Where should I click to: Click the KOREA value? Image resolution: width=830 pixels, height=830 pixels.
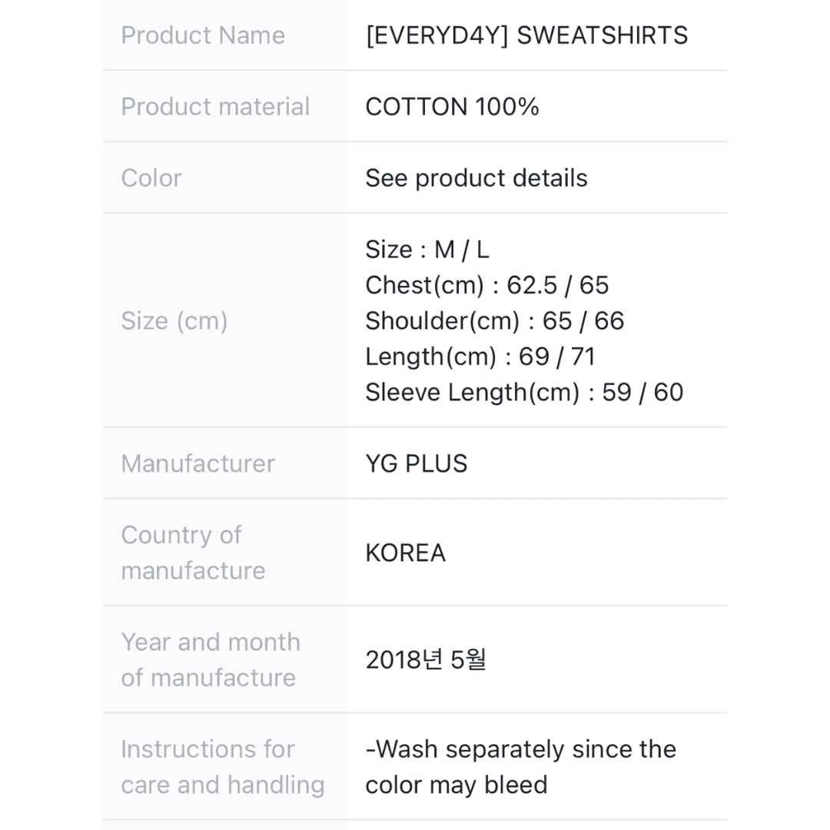coord(406,553)
